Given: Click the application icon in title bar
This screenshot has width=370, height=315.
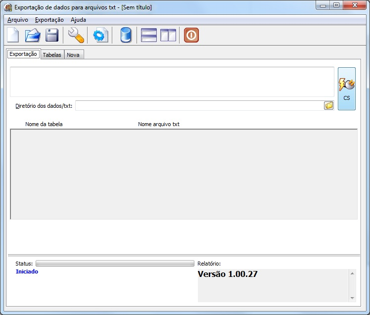Looking at the screenshot, I should [x=8, y=7].
